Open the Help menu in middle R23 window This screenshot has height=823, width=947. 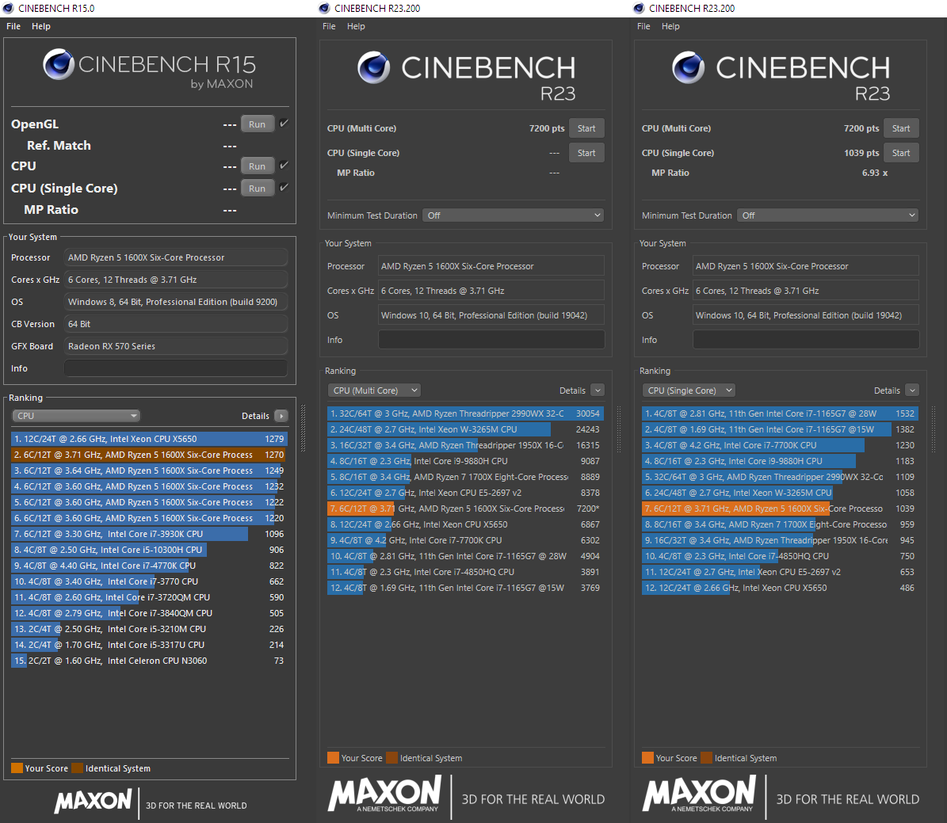click(356, 27)
